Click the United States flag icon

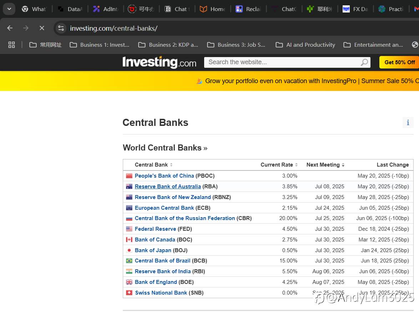pyautogui.click(x=129, y=229)
